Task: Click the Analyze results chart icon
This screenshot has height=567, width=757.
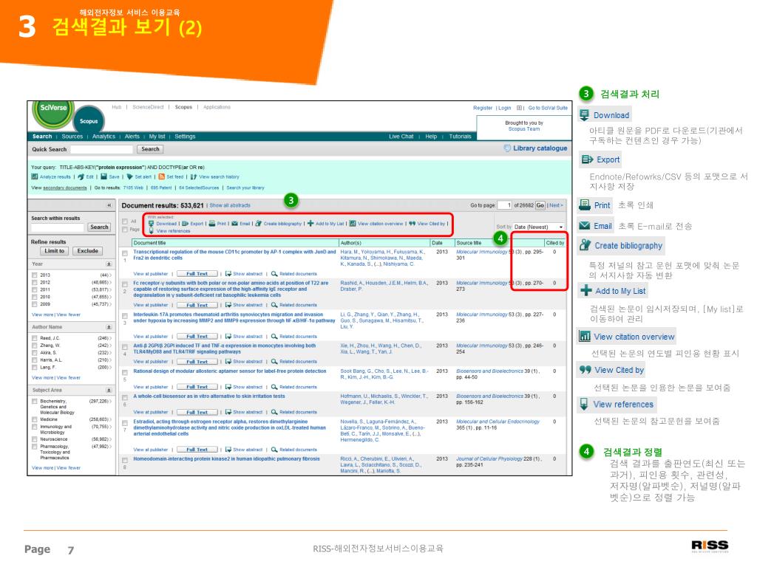Action: tap(34, 177)
